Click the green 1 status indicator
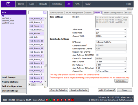The image size is (138, 105). [50, 100]
